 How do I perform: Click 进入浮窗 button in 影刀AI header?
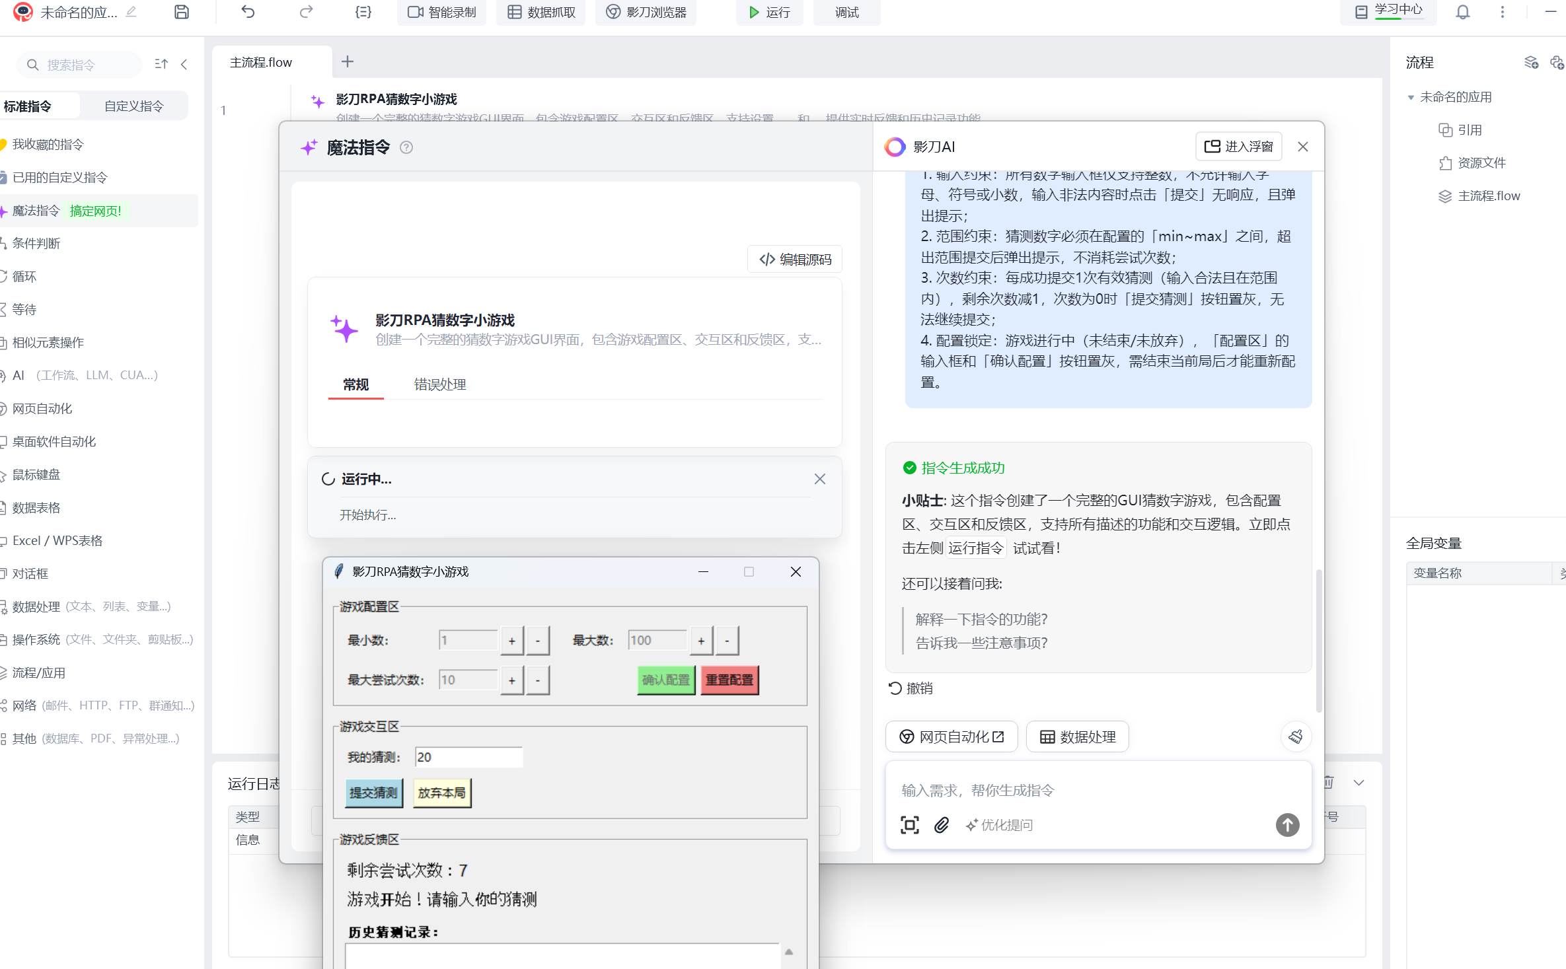[x=1238, y=147]
